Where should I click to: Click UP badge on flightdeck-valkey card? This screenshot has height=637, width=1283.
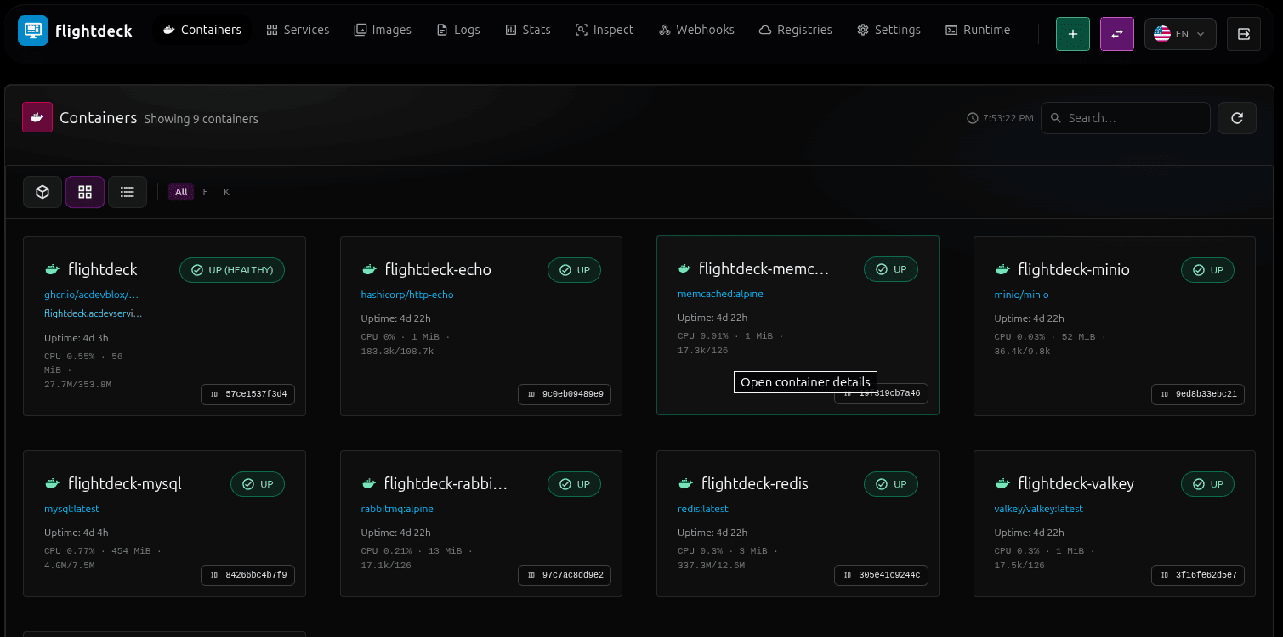click(1207, 484)
